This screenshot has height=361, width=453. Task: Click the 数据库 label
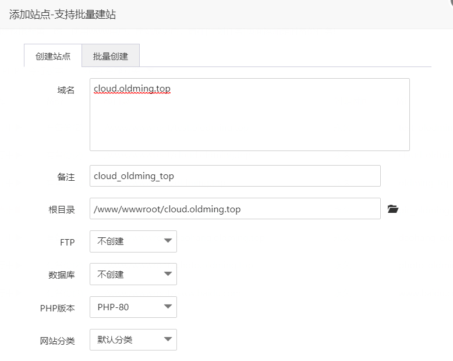pos(62,275)
